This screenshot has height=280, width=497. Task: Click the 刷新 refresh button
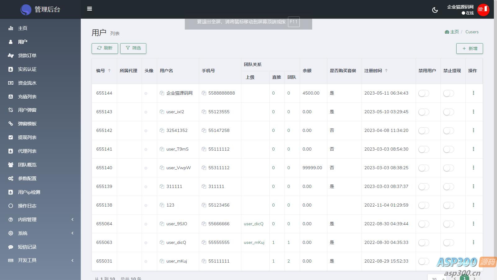click(105, 48)
